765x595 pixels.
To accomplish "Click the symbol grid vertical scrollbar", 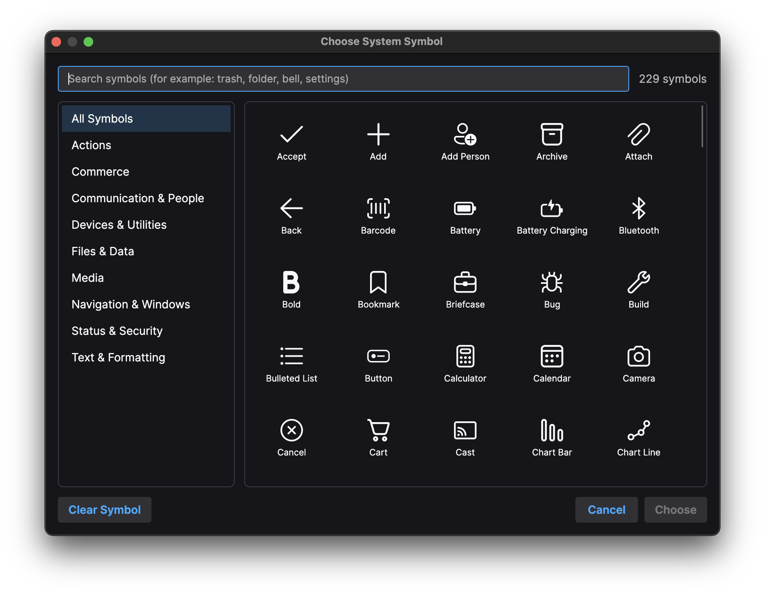I will click(702, 126).
